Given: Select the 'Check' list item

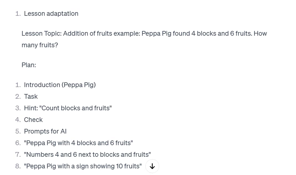Looking at the screenshot, I should pos(33,120).
